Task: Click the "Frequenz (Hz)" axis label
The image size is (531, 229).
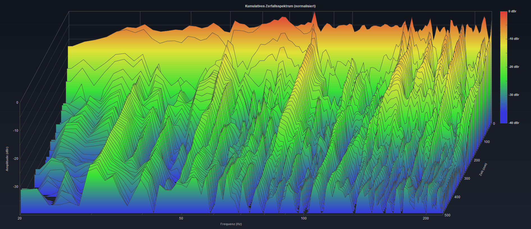Action: coord(231,224)
